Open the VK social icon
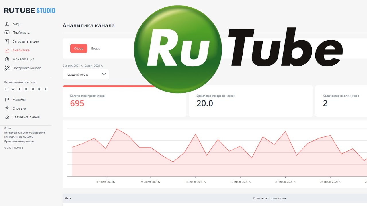The height and width of the screenshot is (206, 367). pos(13,89)
